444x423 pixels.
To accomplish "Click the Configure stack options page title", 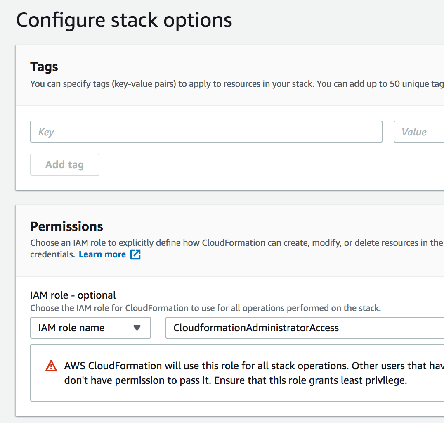I will [x=124, y=20].
